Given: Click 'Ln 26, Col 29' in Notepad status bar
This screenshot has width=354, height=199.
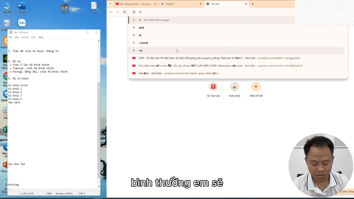Looking at the screenshot, I should click(27, 193).
